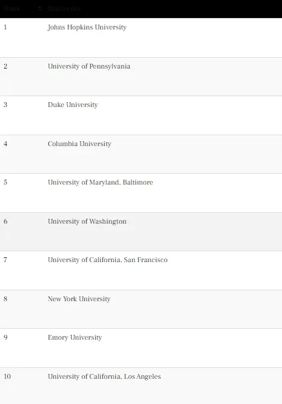The image size is (282, 404).
Task: Click rank number 7 cell
Action: click(5, 260)
